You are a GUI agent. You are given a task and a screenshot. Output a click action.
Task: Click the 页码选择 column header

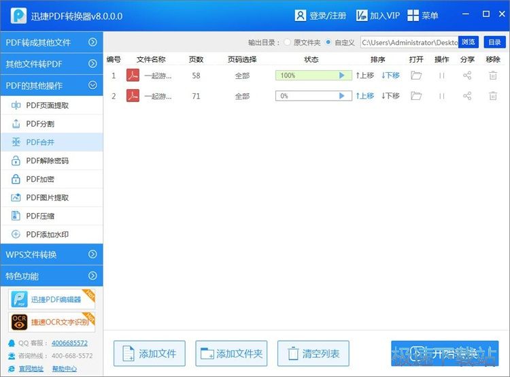click(x=242, y=59)
